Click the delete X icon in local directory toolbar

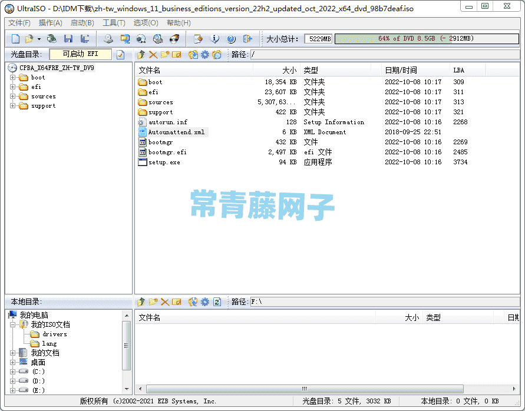[x=165, y=302]
